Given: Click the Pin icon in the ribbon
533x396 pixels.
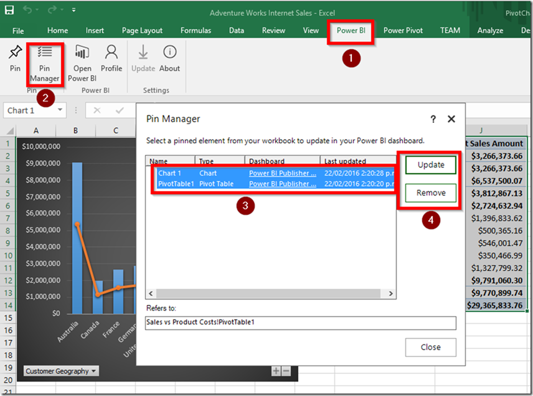Looking at the screenshot, I should point(15,58).
